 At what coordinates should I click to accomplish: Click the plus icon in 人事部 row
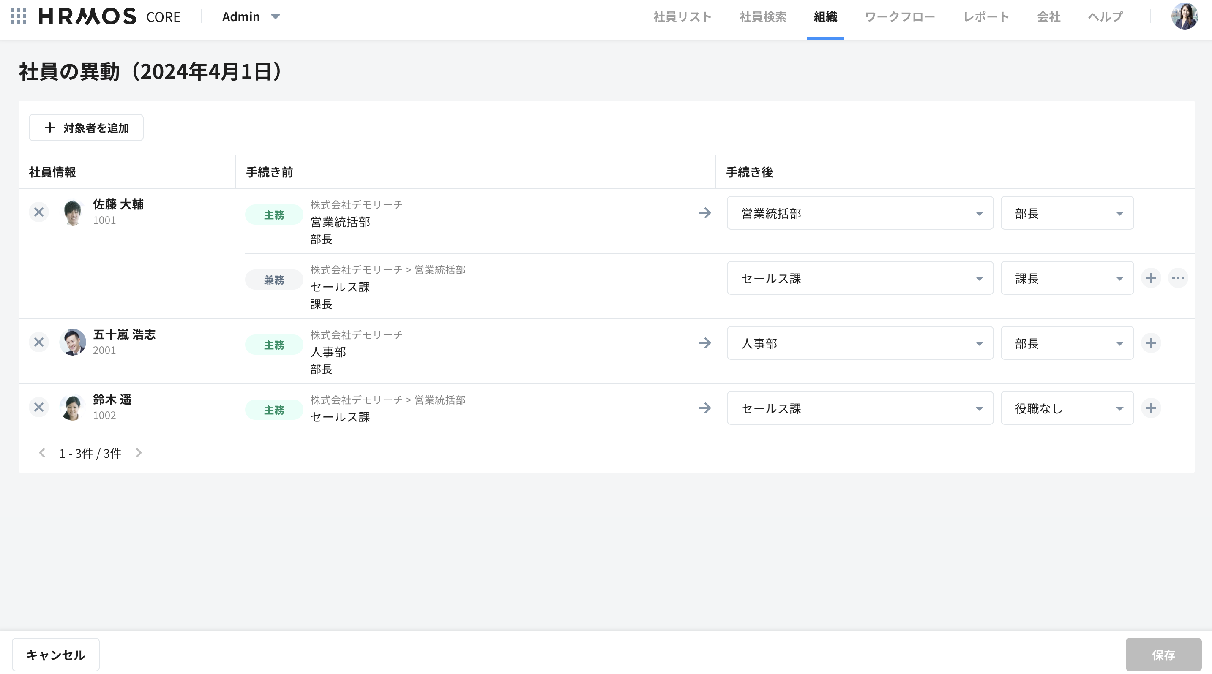[x=1151, y=343]
